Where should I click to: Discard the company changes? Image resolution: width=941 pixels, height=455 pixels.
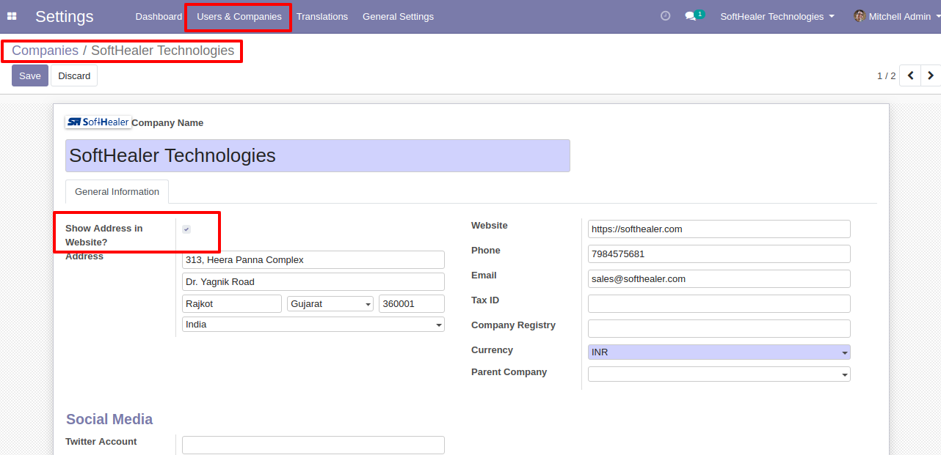(74, 75)
